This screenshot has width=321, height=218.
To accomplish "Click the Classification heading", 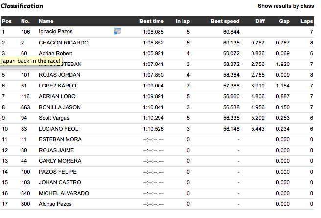I will coord(22,6).
